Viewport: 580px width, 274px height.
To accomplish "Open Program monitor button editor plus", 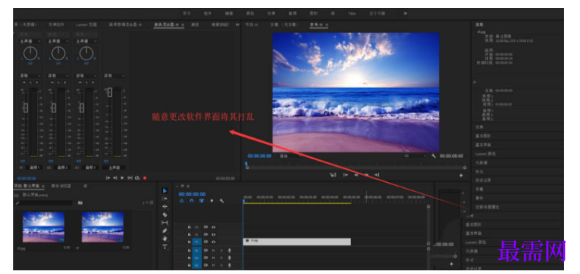I will pos(461,176).
